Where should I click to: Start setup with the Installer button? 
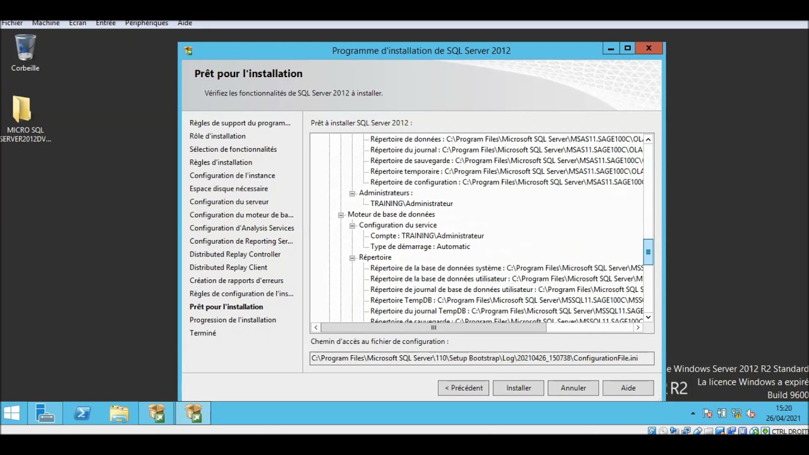[518, 388]
